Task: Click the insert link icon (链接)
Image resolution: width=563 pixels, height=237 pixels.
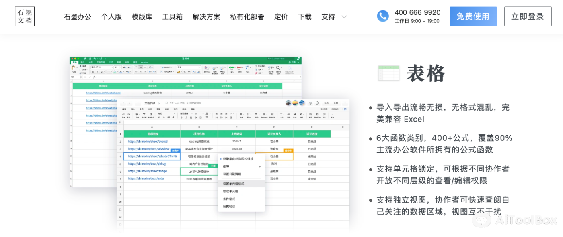Action: [x=289, y=115]
